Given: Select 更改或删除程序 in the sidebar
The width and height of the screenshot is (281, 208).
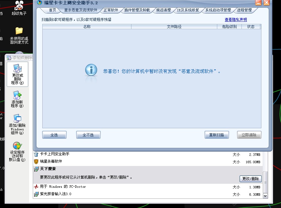Looking at the screenshot, I should [17, 74].
